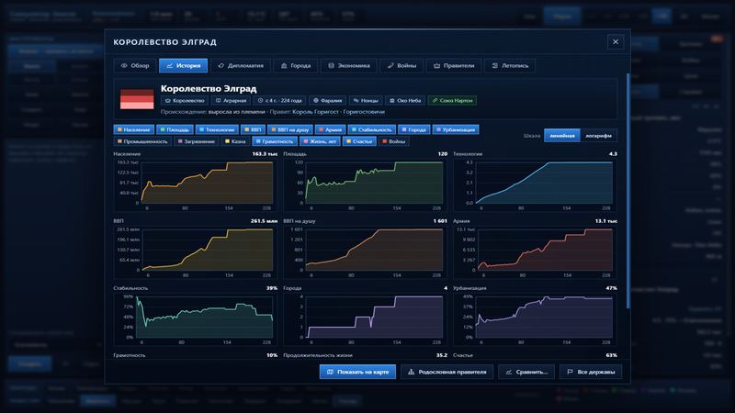
Task: Toggle the Стабильность chart filter
Action: pyautogui.click(x=372, y=129)
